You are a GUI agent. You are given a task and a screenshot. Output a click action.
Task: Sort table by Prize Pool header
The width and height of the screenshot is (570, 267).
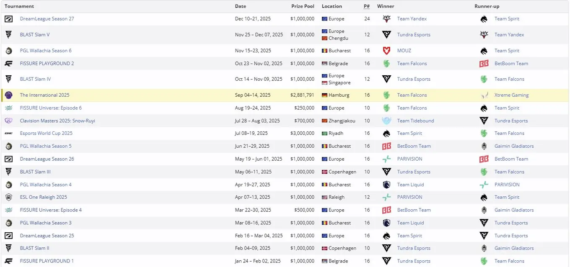point(303,6)
